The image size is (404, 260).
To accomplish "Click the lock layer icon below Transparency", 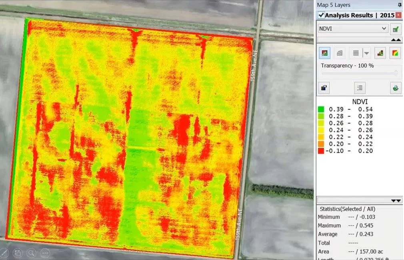I will pos(324,88).
